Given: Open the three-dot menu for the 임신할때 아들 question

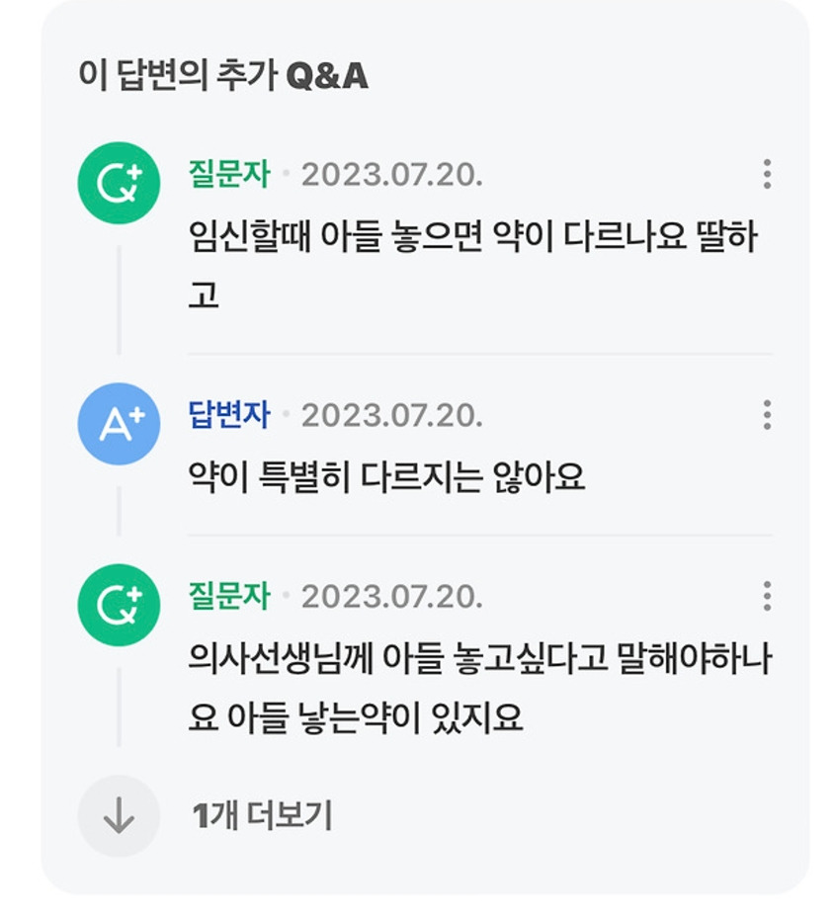Looking at the screenshot, I should pos(767,174).
